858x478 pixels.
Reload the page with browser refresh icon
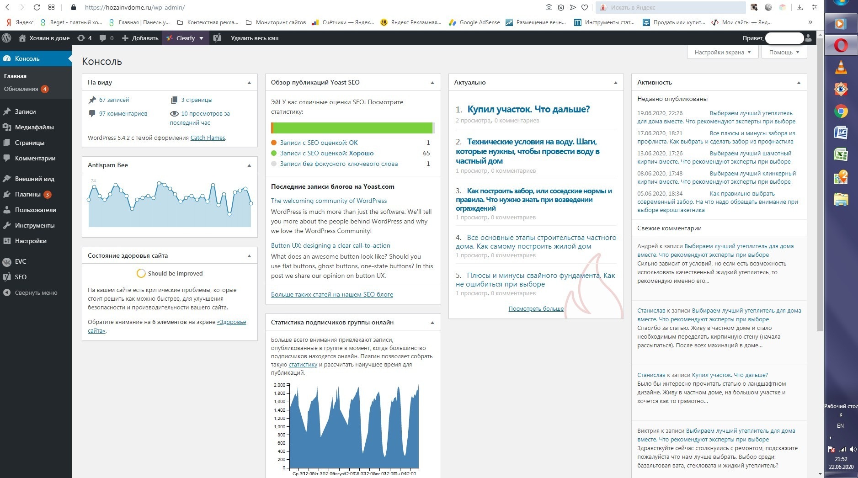(37, 7)
